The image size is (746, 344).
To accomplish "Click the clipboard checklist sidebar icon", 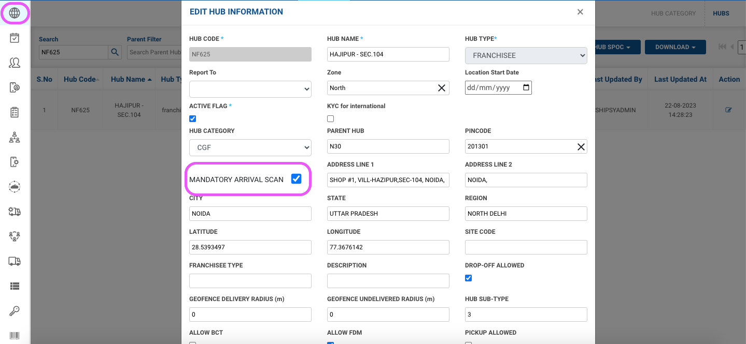I will pyautogui.click(x=15, y=112).
